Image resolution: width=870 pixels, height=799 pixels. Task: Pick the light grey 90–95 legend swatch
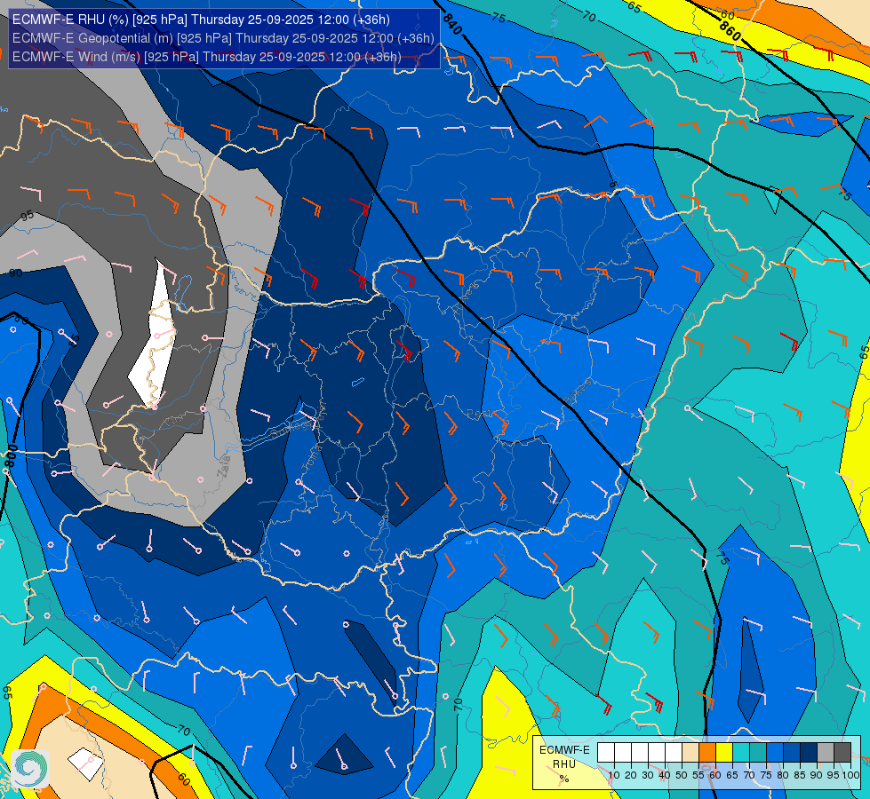(x=826, y=753)
